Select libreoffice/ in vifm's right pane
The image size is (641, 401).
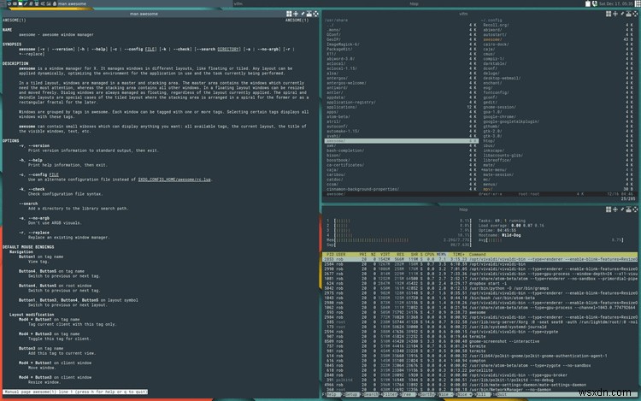(497, 160)
